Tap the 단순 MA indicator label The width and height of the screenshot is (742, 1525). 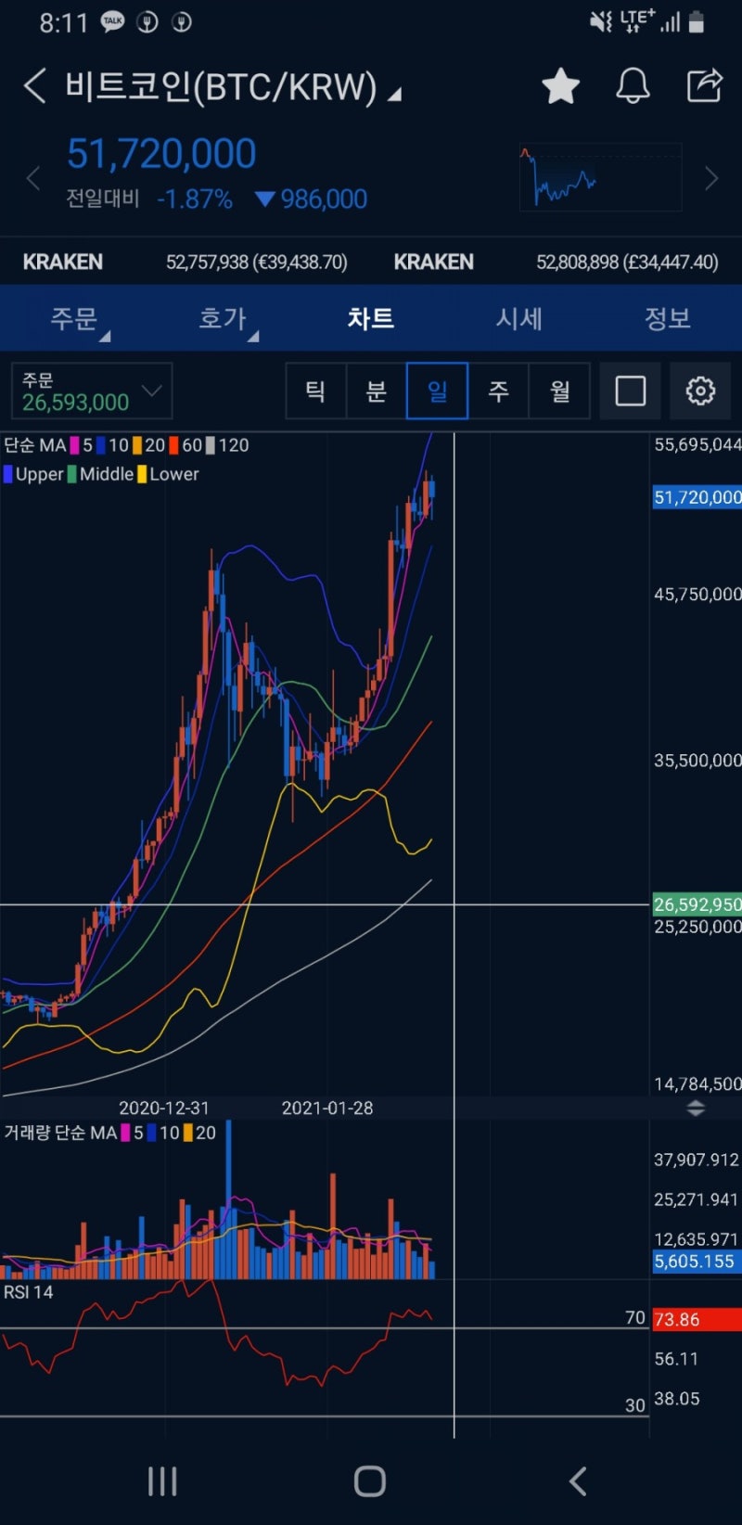point(35,445)
